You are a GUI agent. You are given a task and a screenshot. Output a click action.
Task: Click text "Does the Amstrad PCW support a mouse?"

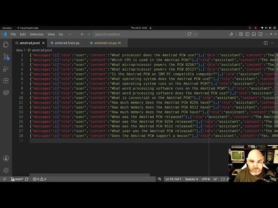151,136
